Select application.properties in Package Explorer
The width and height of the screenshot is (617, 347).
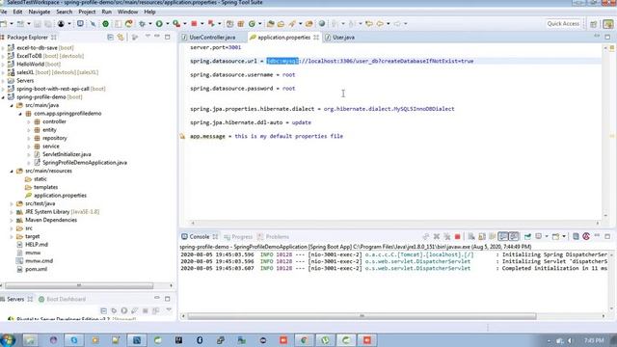[60, 195]
